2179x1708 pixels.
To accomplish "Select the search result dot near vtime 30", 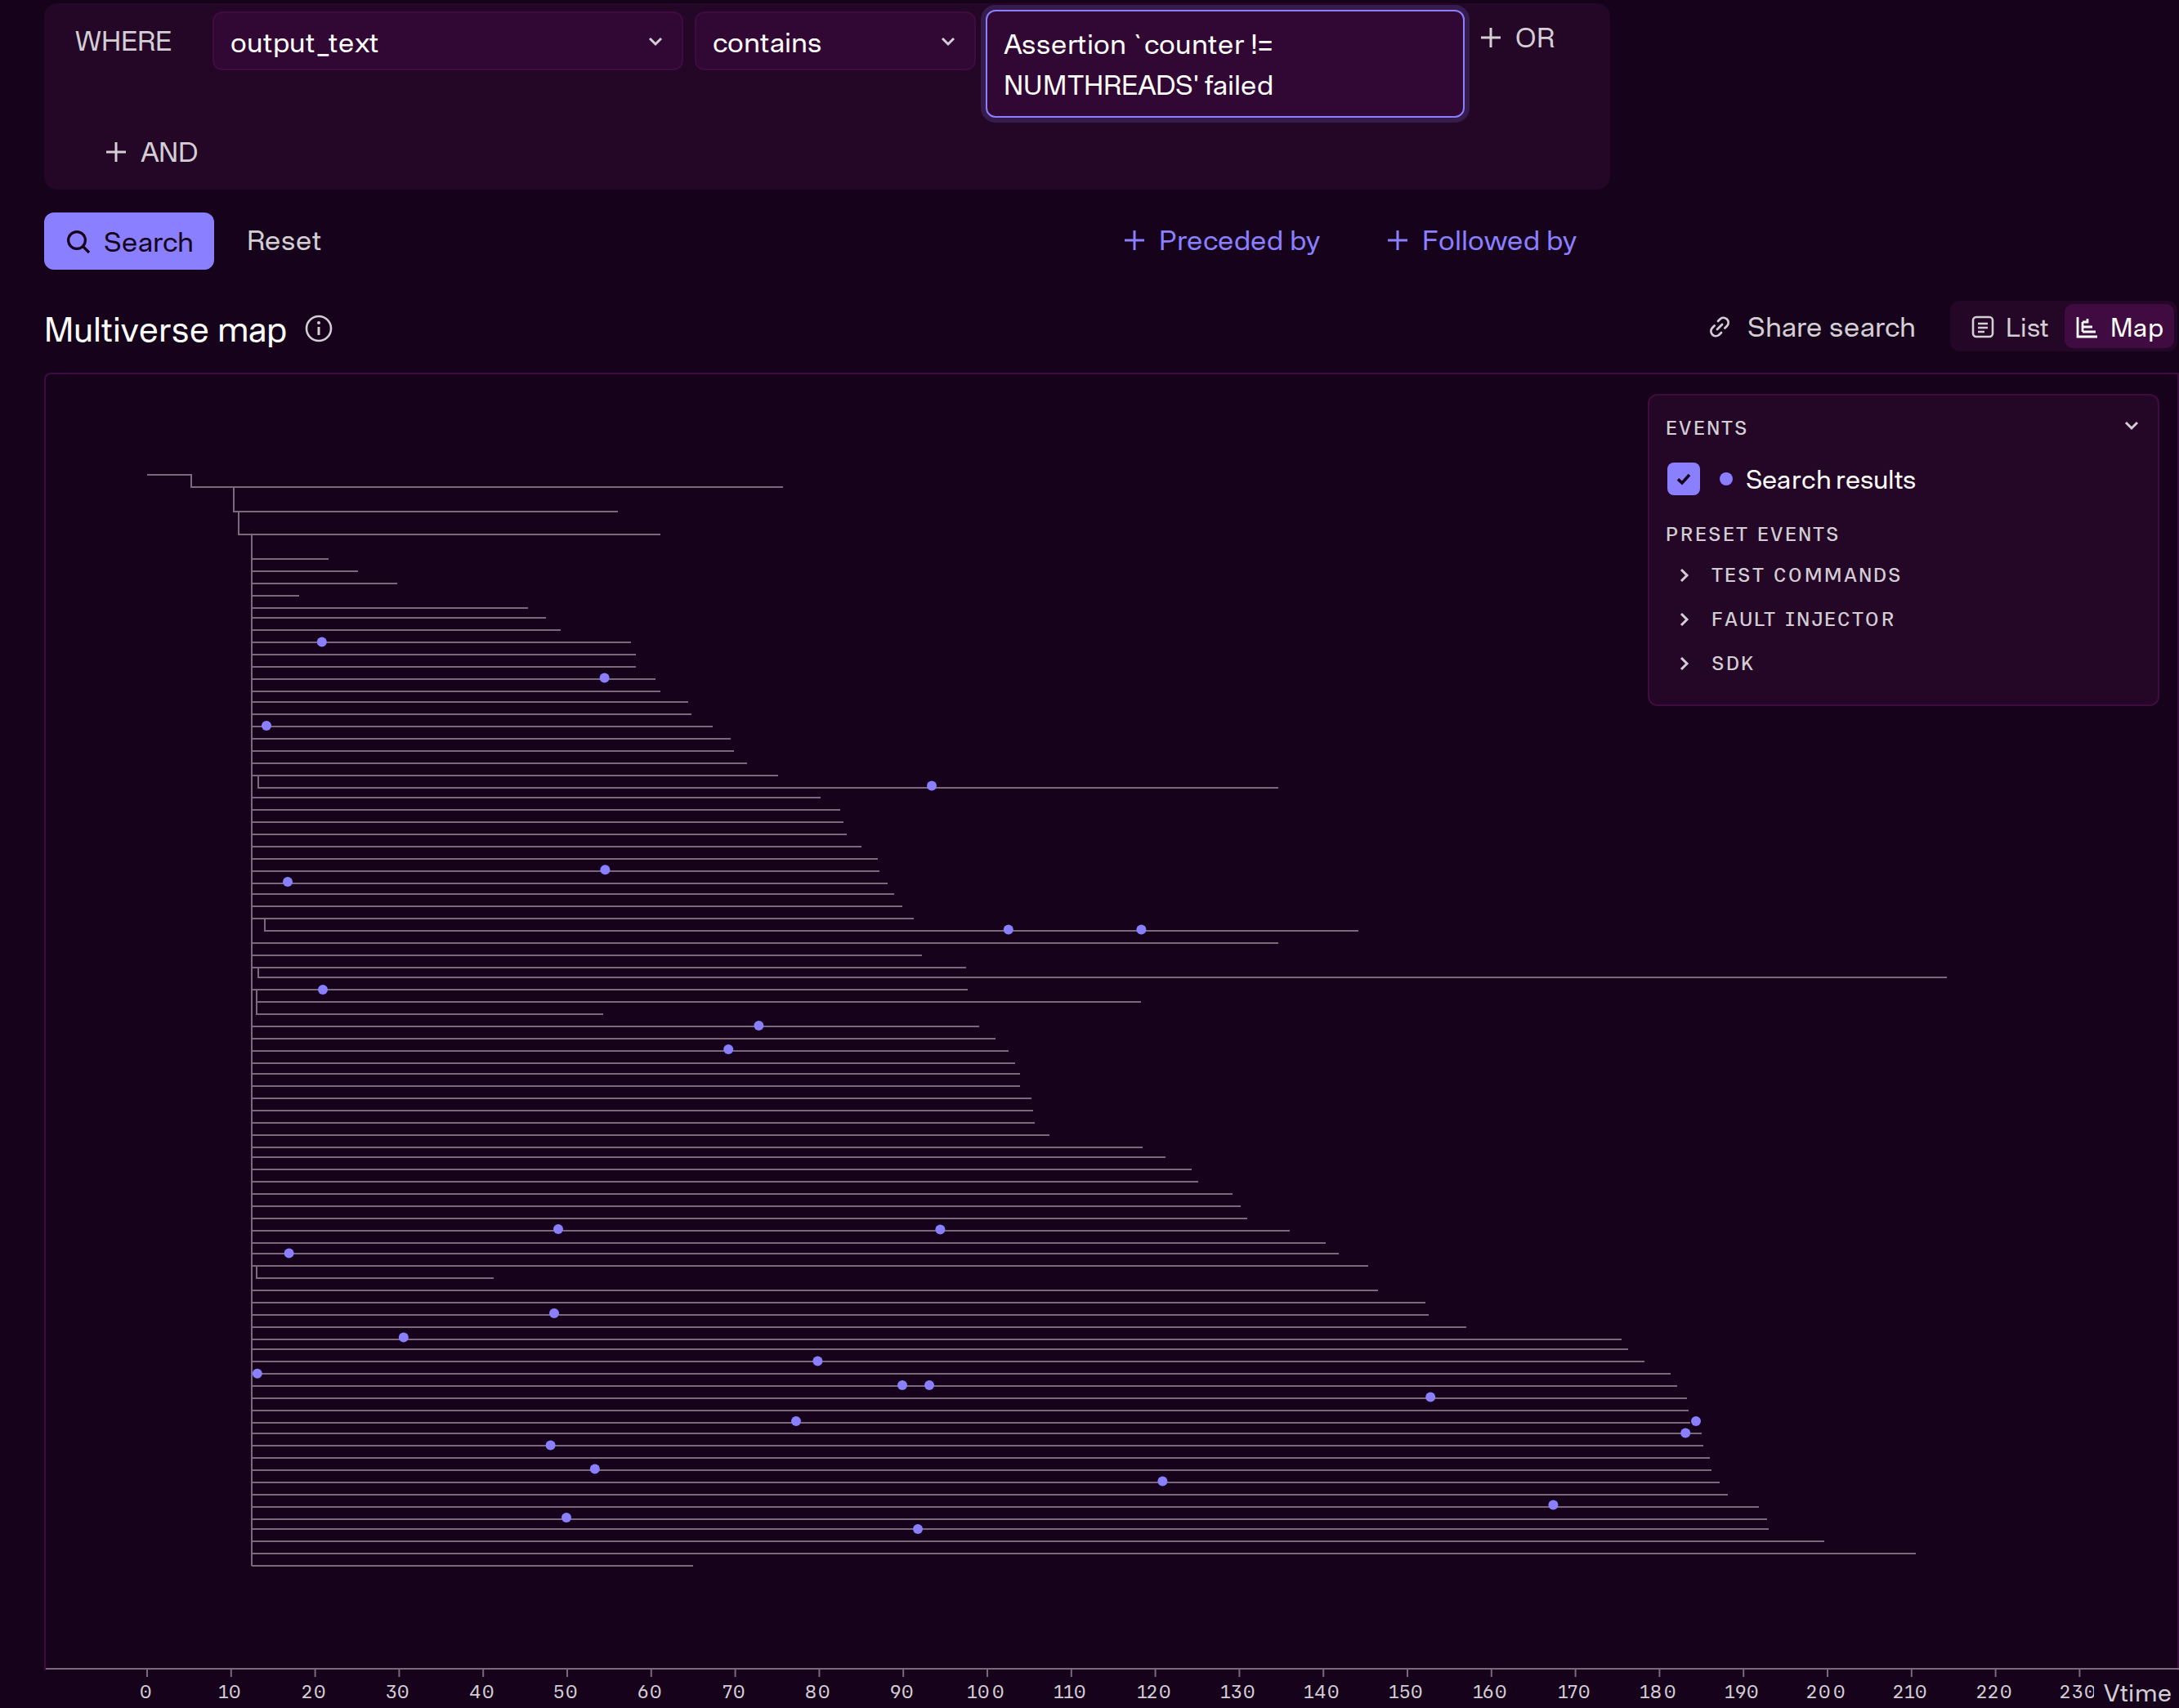I will (x=403, y=1337).
